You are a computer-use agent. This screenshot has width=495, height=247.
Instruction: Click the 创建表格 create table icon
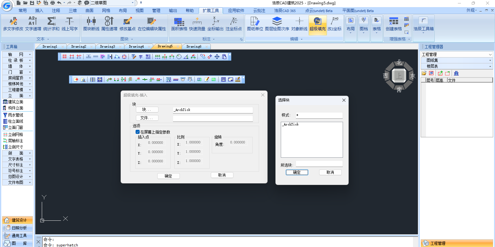393,24
